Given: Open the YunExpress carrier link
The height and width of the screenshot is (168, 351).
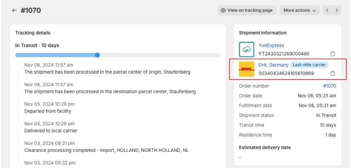Looking at the screenshot, I should [271, 45].
